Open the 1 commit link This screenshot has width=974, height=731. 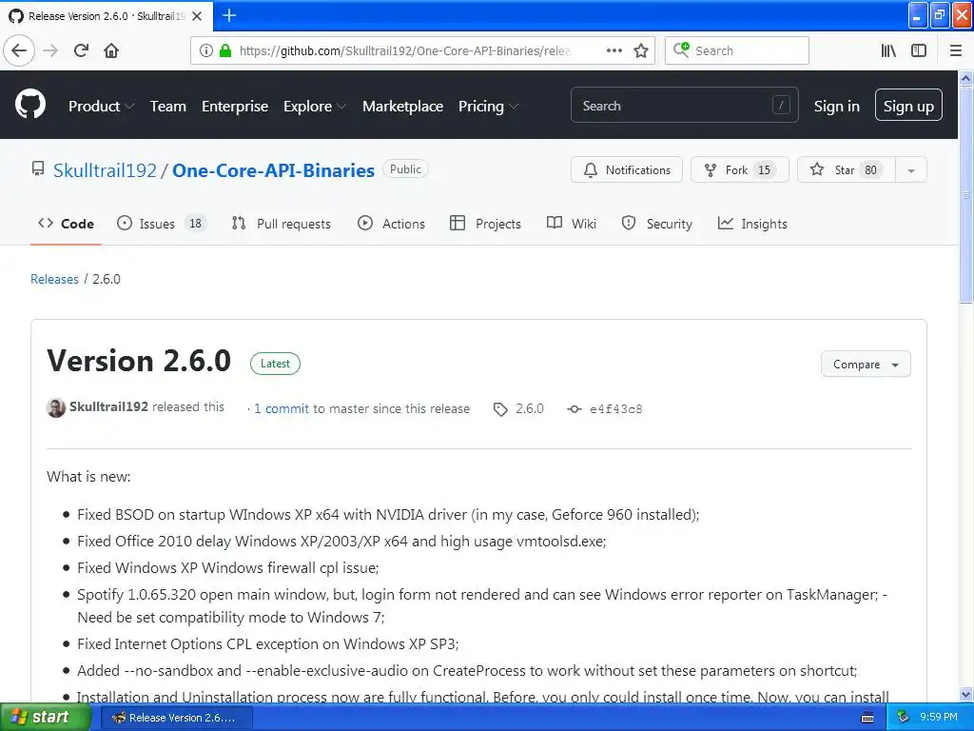[282, 408]
